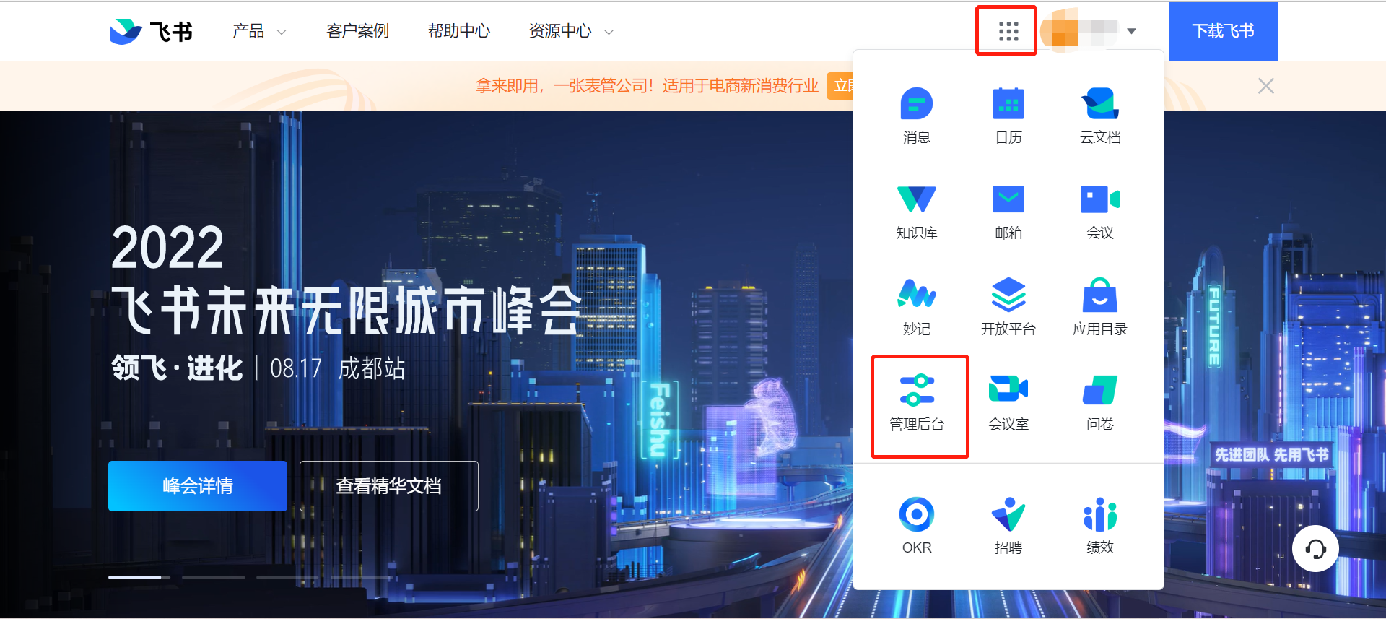Click the 峰会详情 summit details button

(x=198, y=486)
